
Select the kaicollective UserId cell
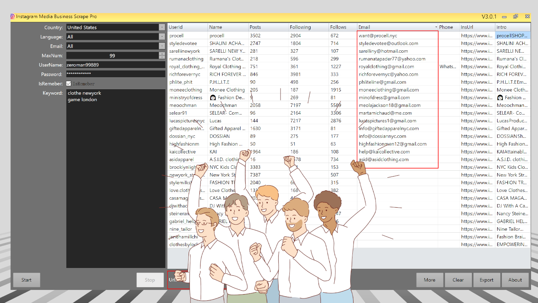(x=188, y=152)
